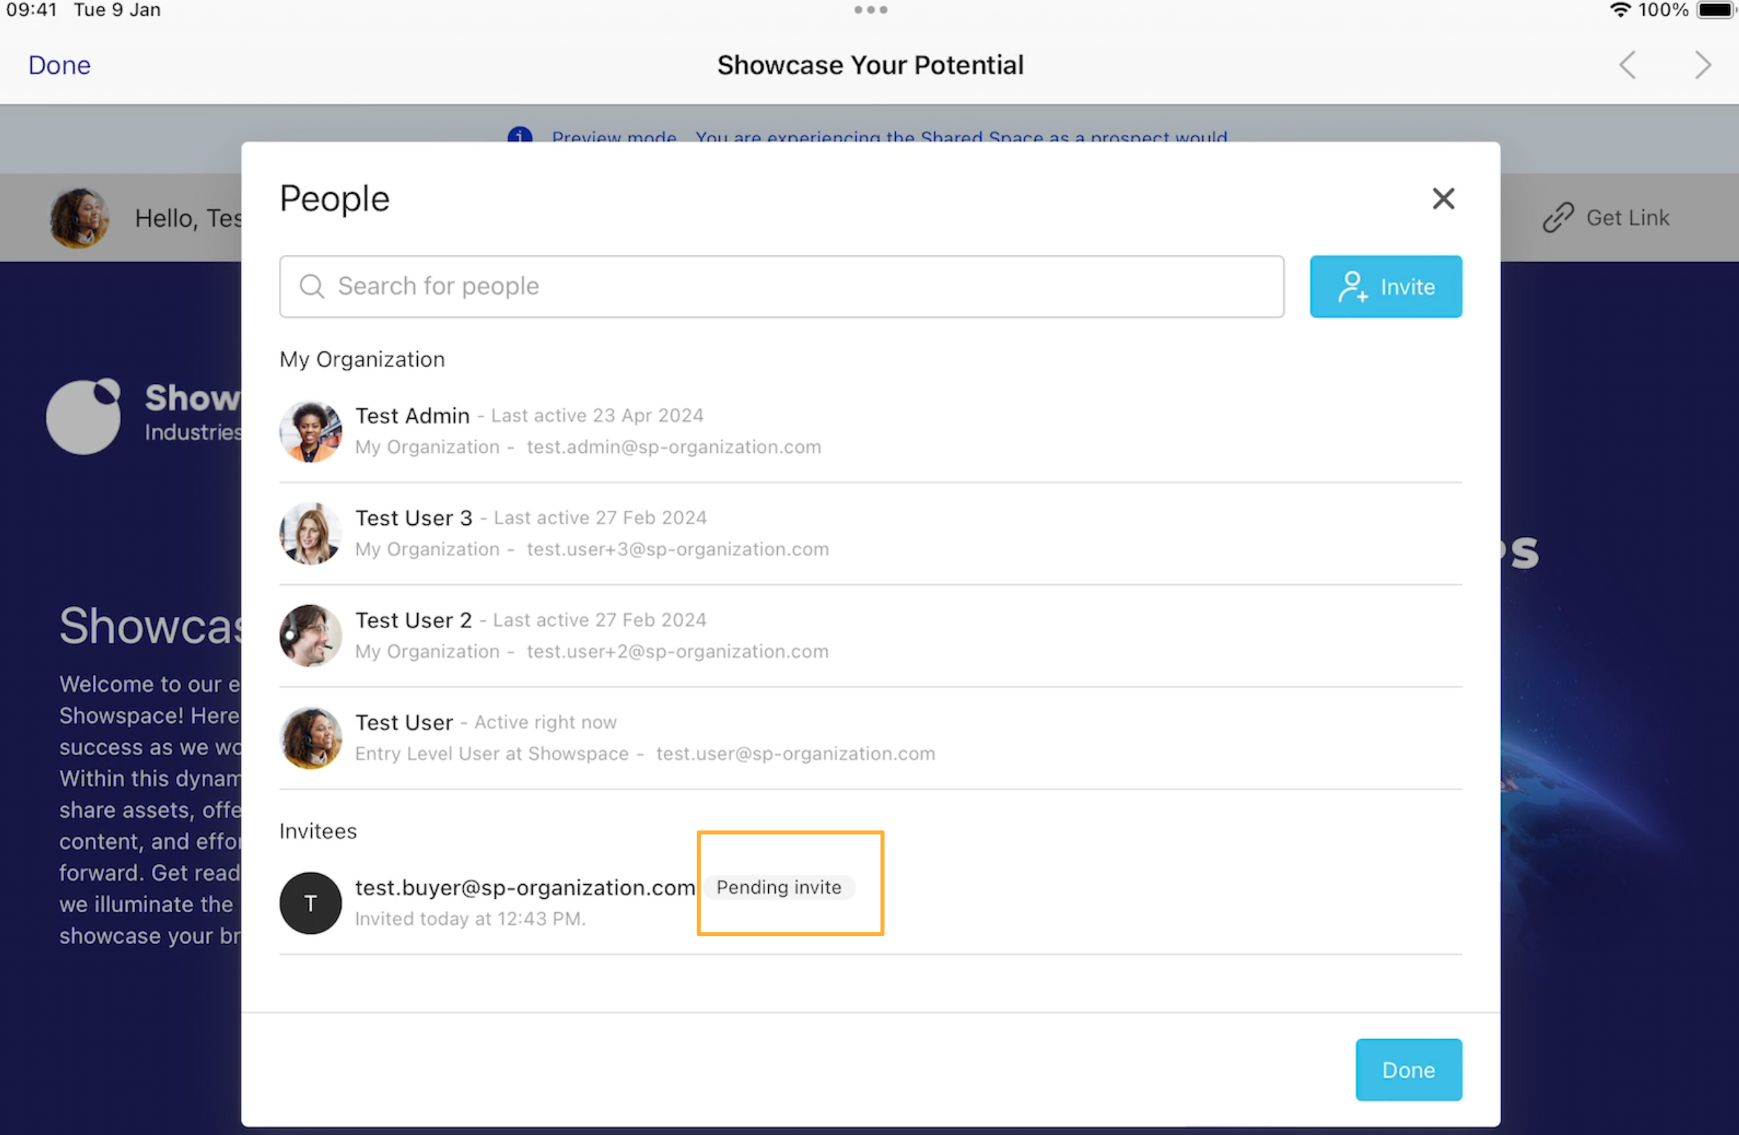Focus the Search for people field

781,286
